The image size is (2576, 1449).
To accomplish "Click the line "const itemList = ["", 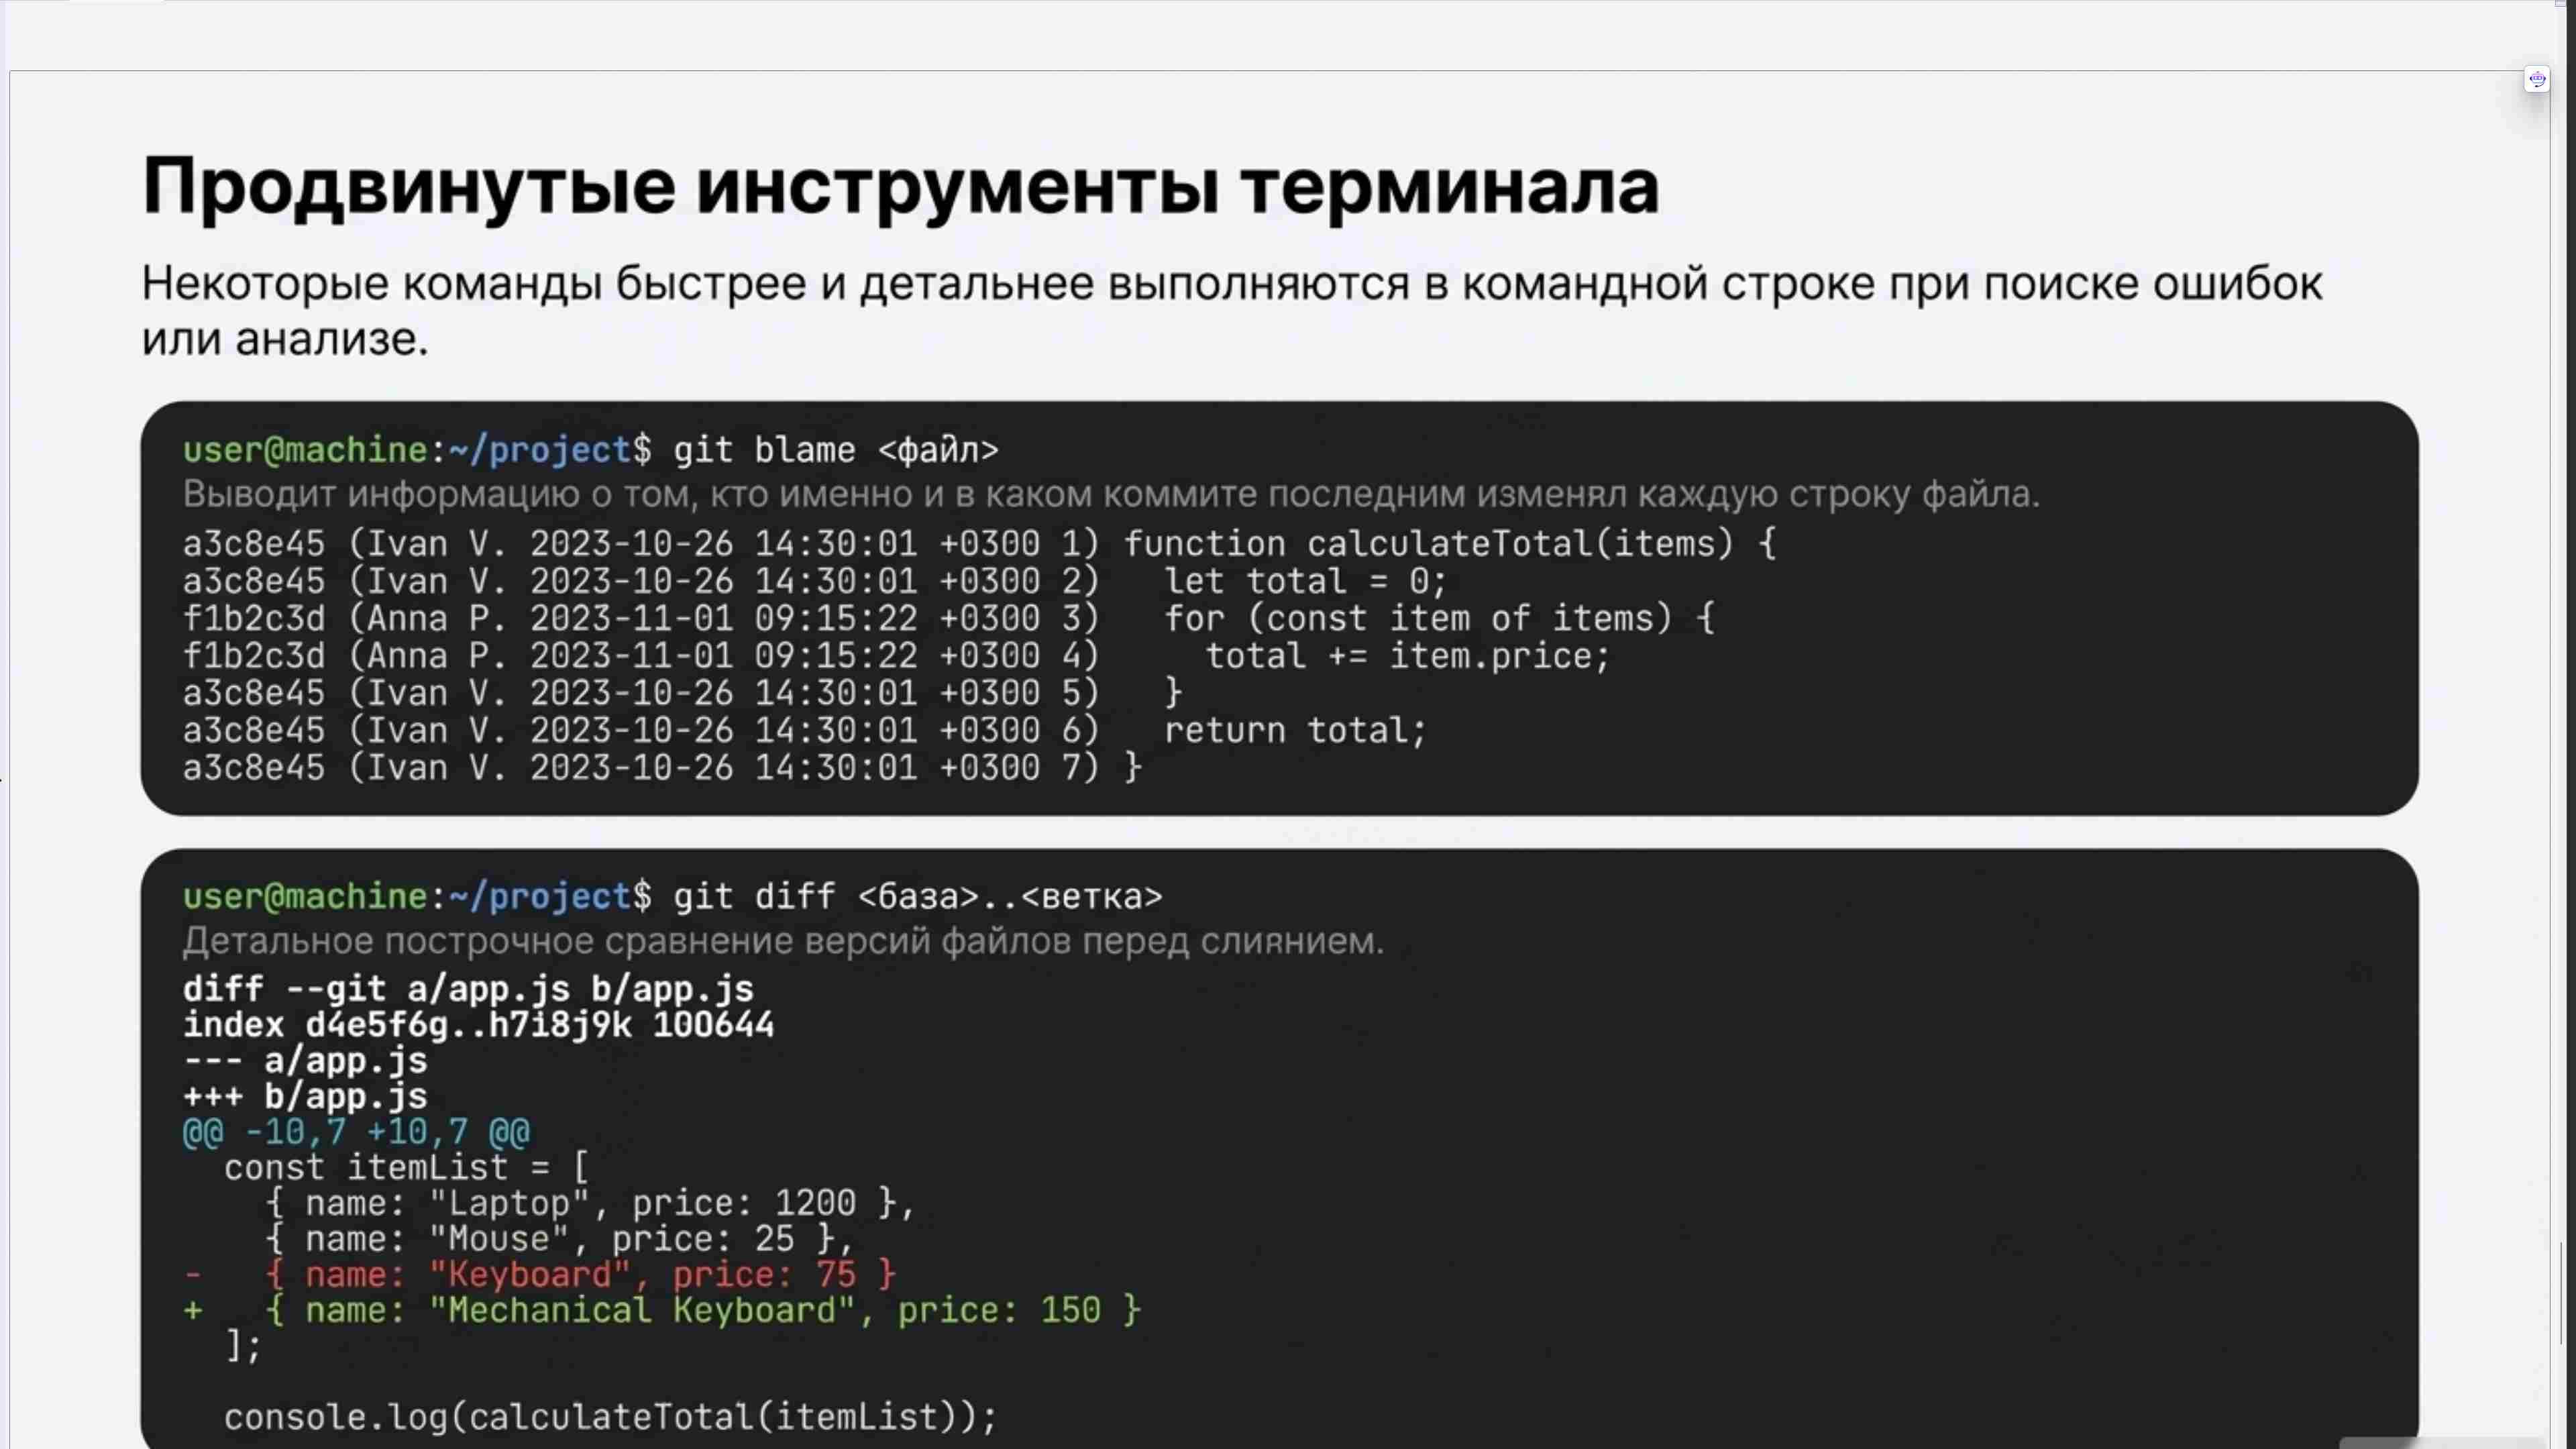I will (407, 1168).
